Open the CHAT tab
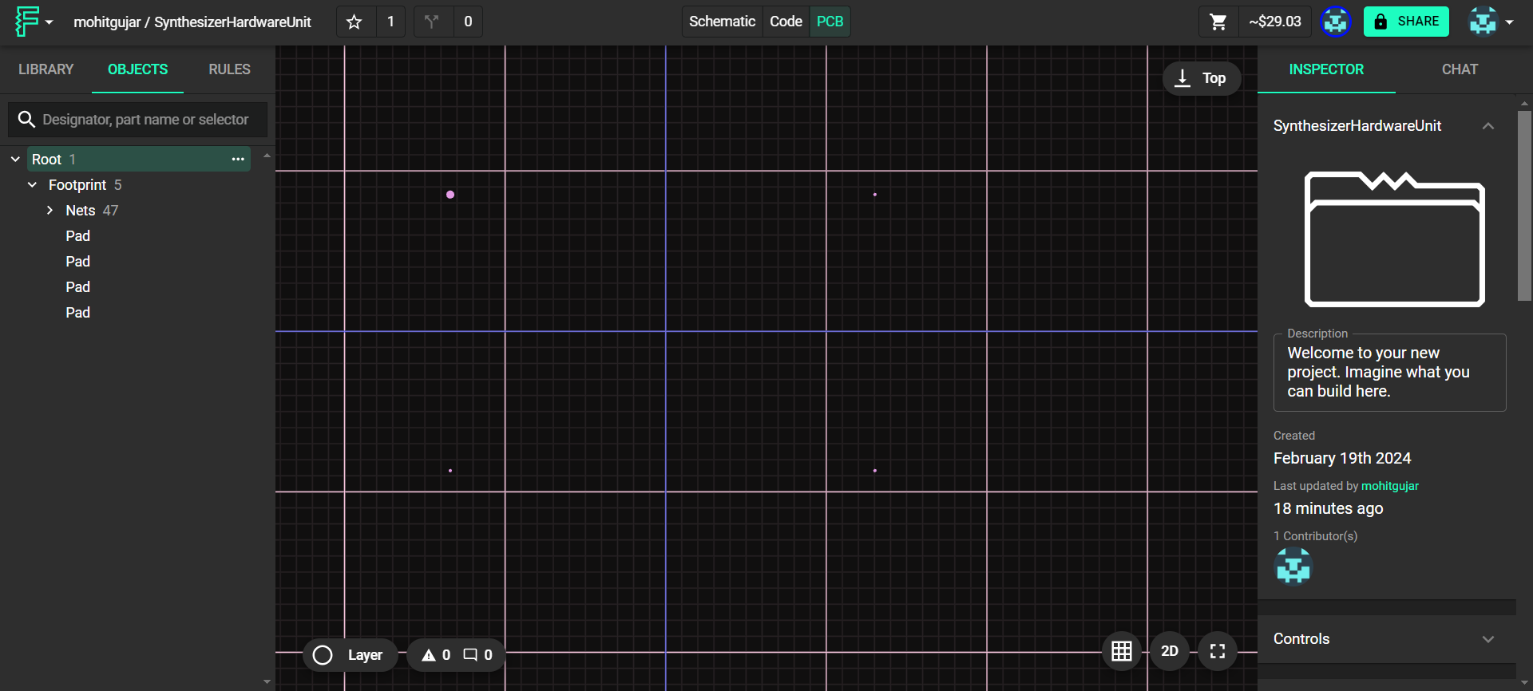 1460,69
